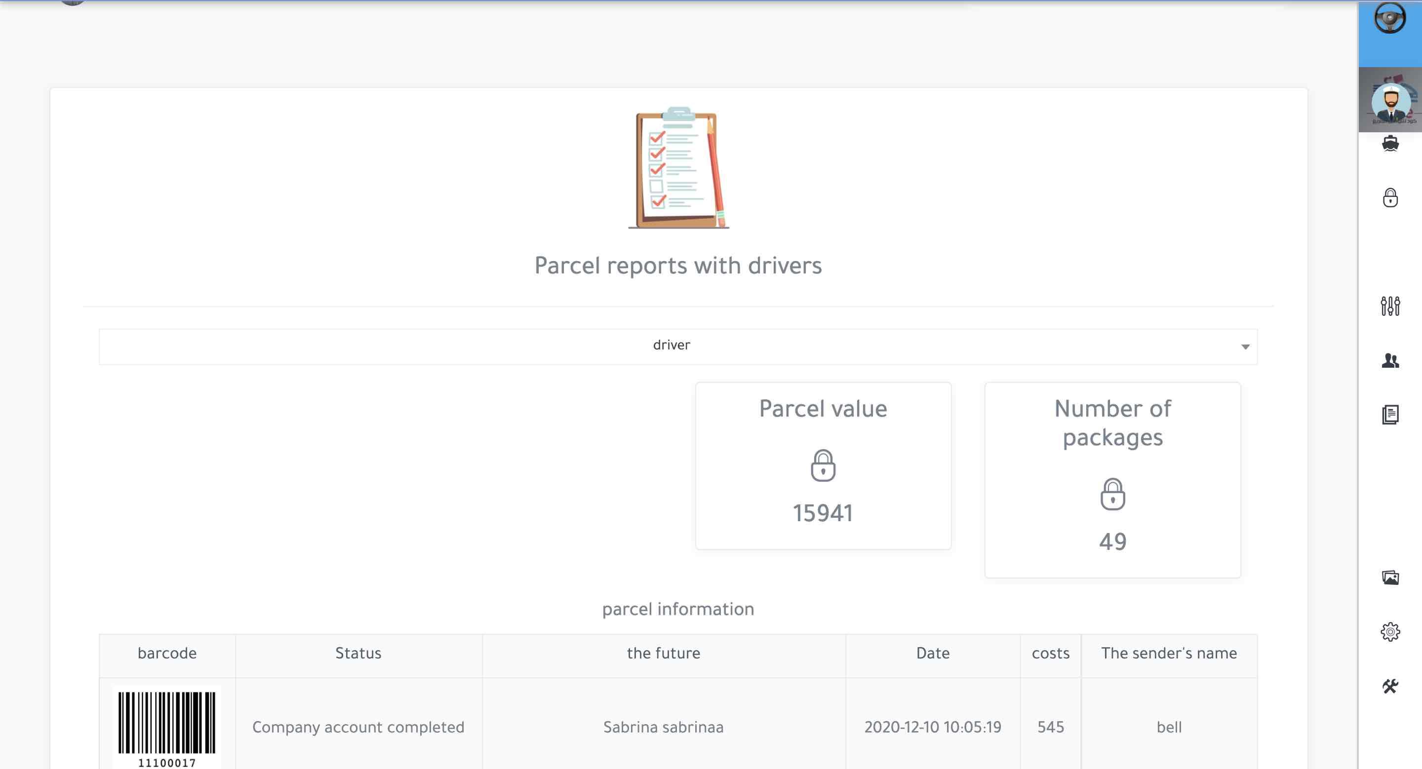This screenshot has height=769, width=1422.
Task: Click the driver dropdown arrow
Action: [x=1245, y=347]
